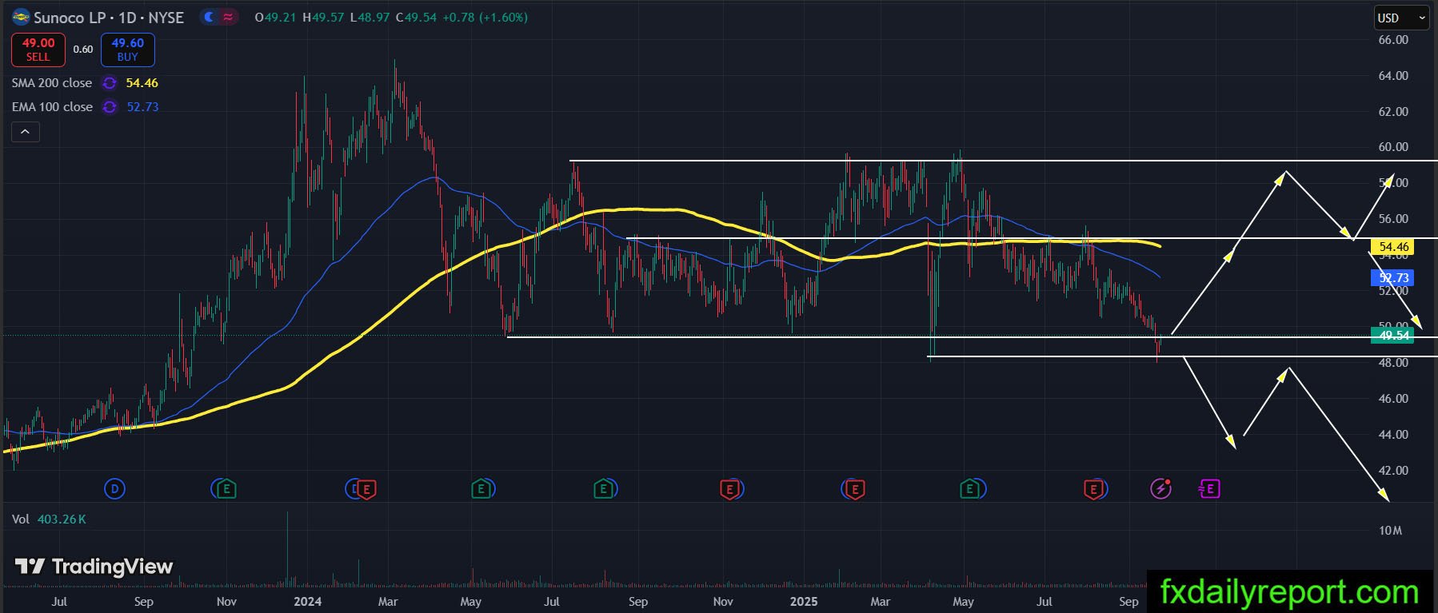
Task: Click the yellow 54.46 value in the legend
Action: [x=142, y=83]
